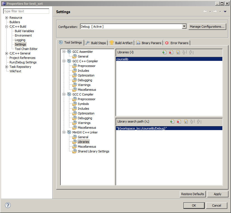Screen dimensions: 231x213
Task: Expand the Resource node in the sidebar
Action: click(6, 17)
